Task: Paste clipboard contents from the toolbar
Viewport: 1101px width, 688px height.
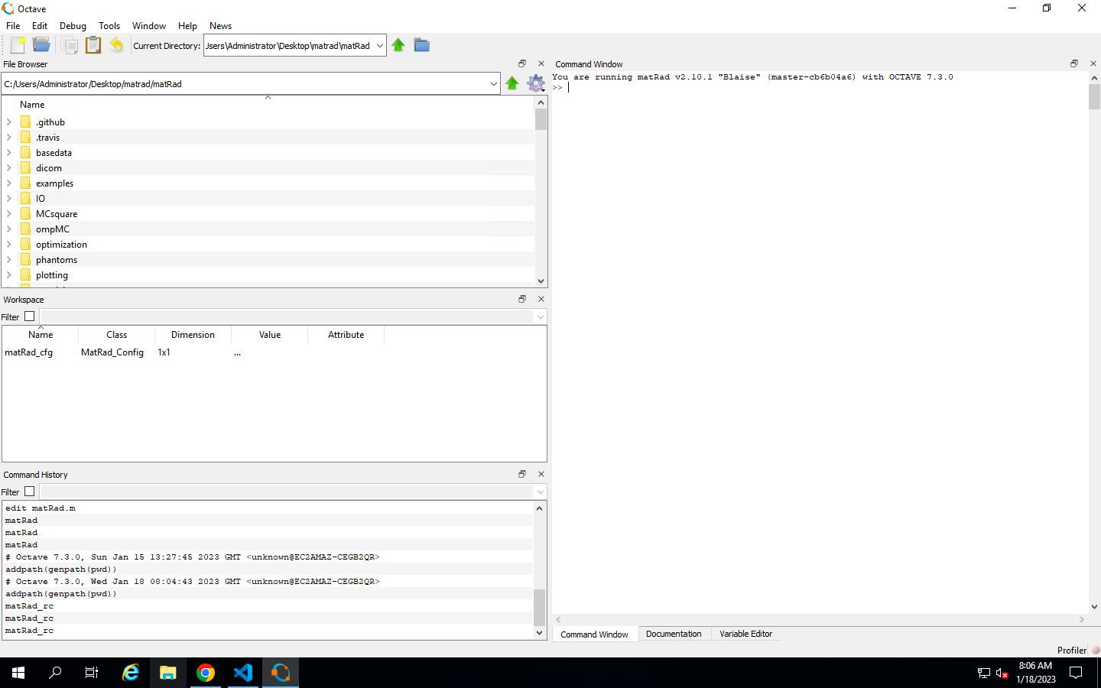Action: (93, 44)
